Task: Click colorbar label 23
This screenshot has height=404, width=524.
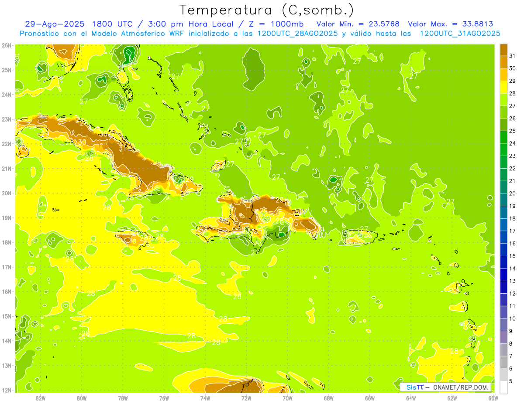Action: click(513, 156)
